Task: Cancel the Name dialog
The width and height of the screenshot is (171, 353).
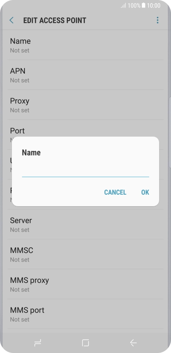Action: (x=115, y=192)
